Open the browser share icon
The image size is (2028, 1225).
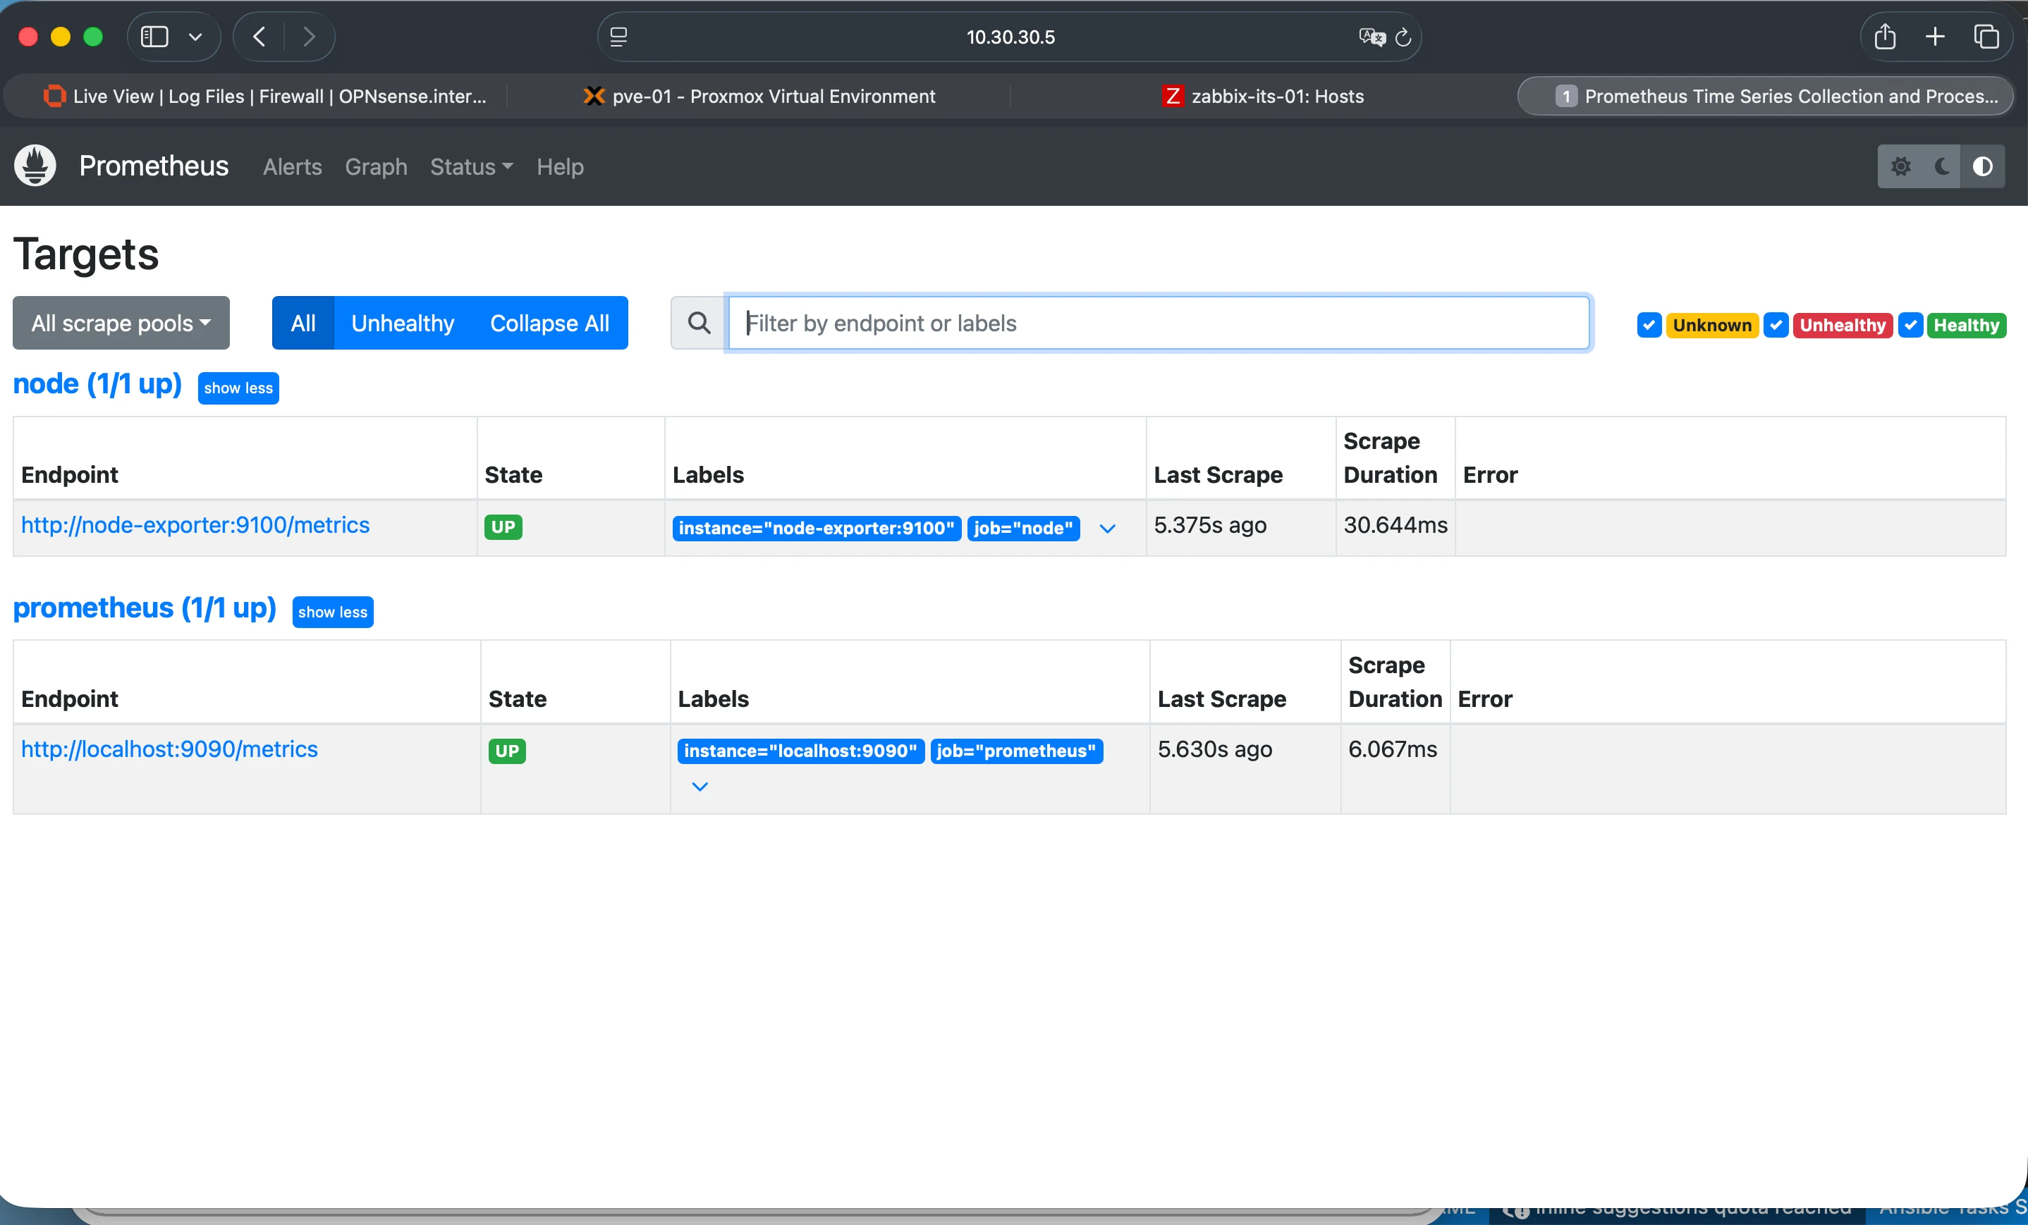pos(1885,37)
